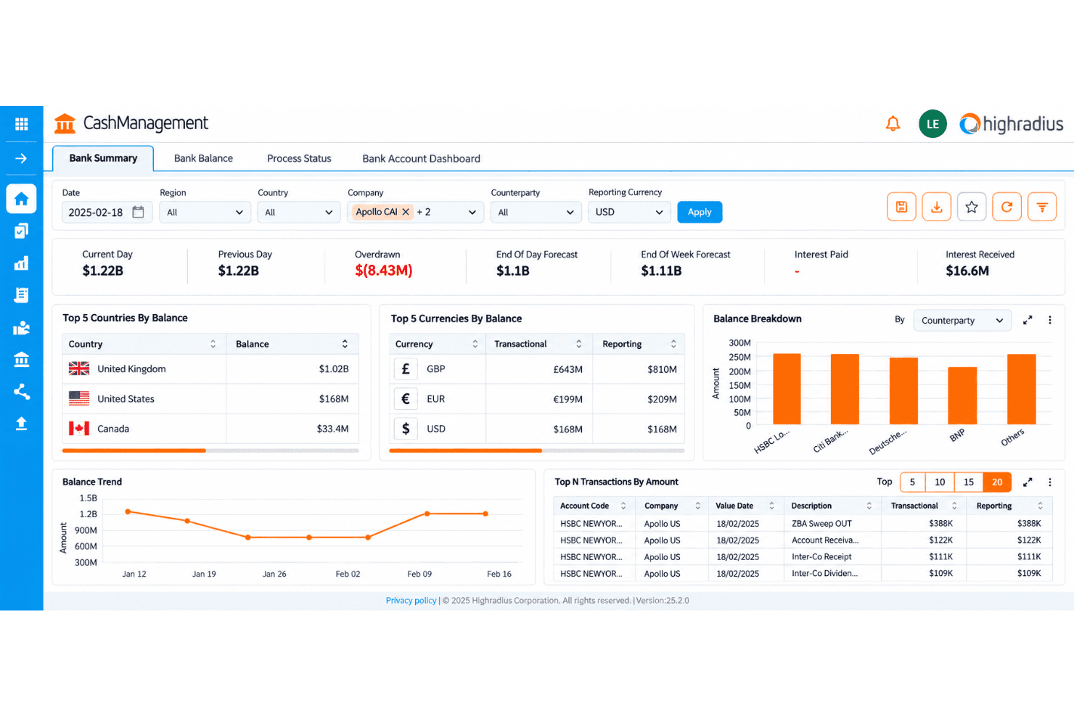Open the share nodes icon in sidebar
This screenshot has height=716, width=1074.
pyautogui.click(x=21, y=392)
